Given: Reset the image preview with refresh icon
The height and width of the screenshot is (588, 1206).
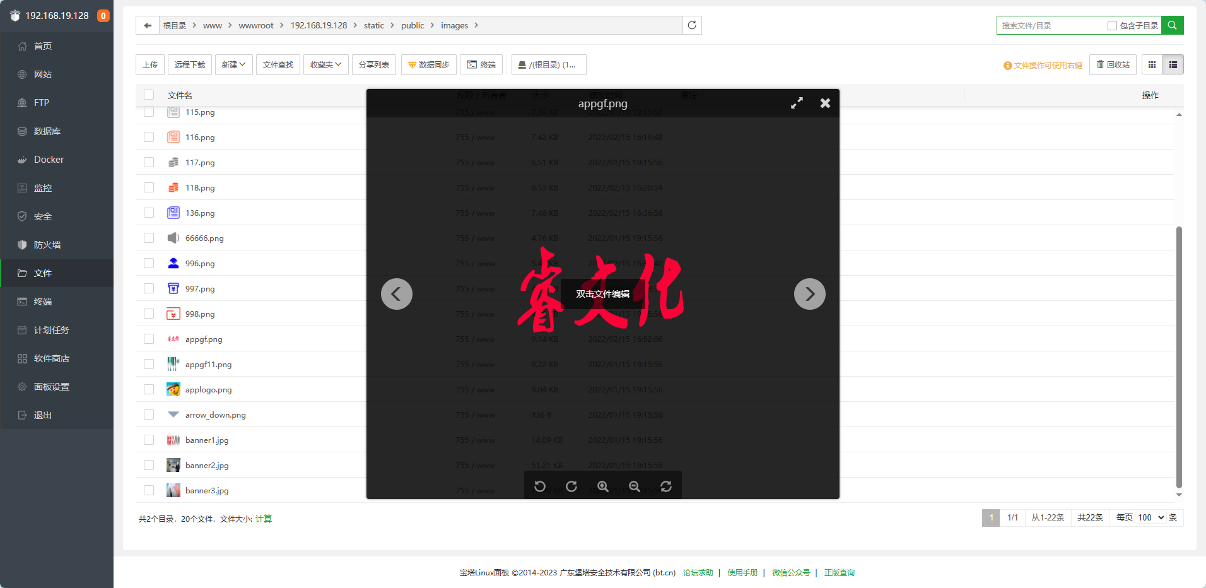Looking at the screenshot, I should (666, 486).
